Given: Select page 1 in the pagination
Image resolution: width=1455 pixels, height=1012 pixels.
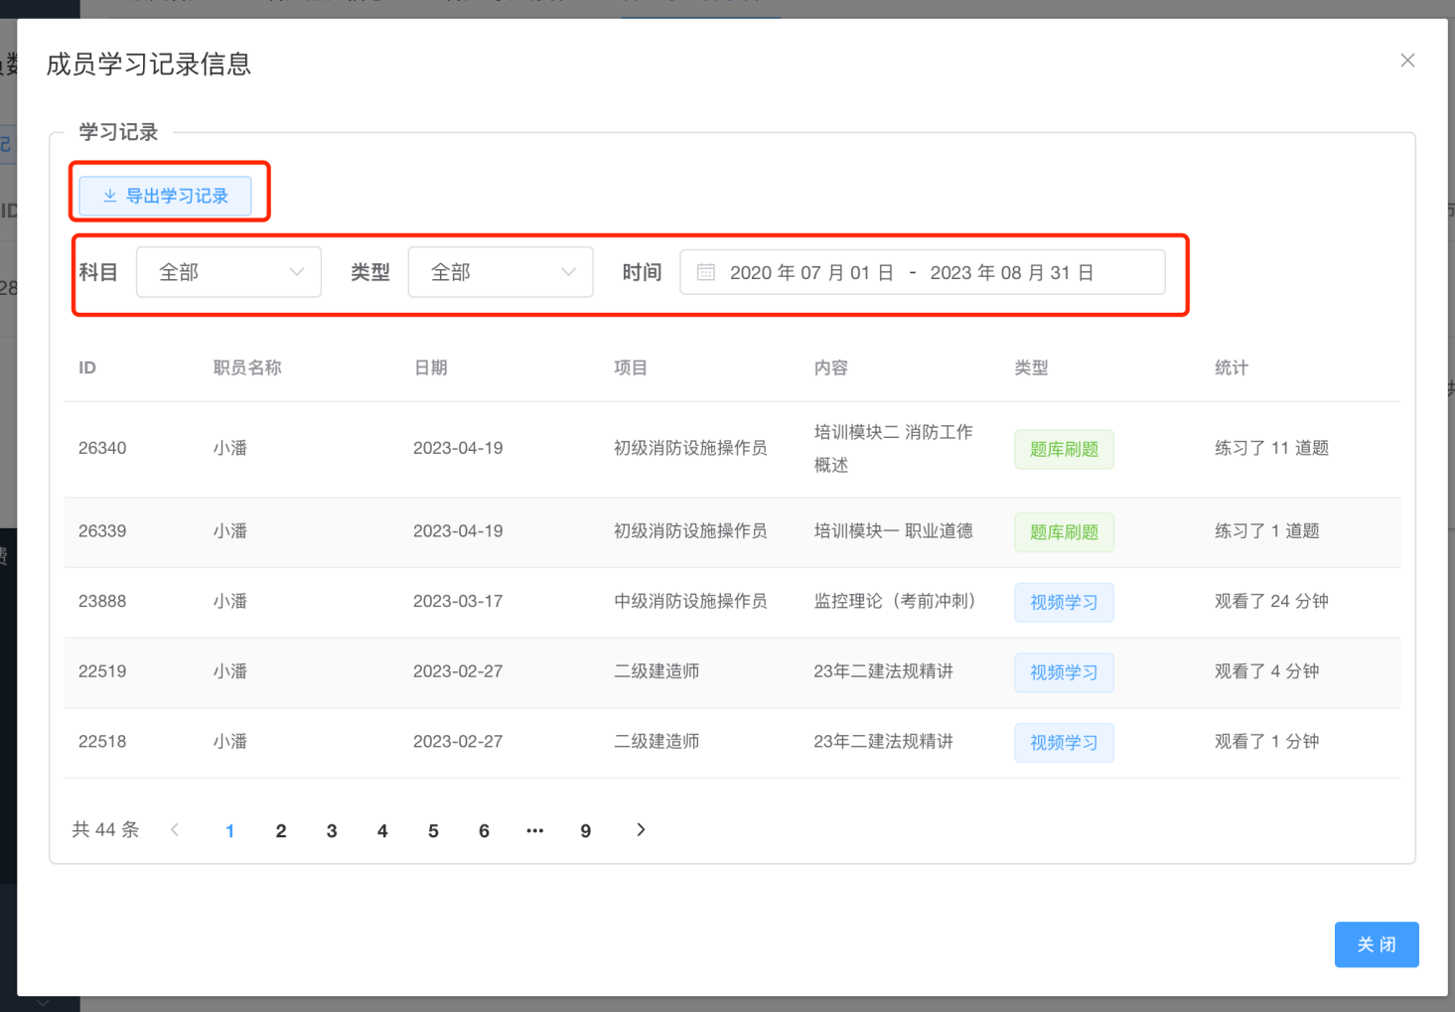Looking at the screenshot, I should (x=229, y=831).
